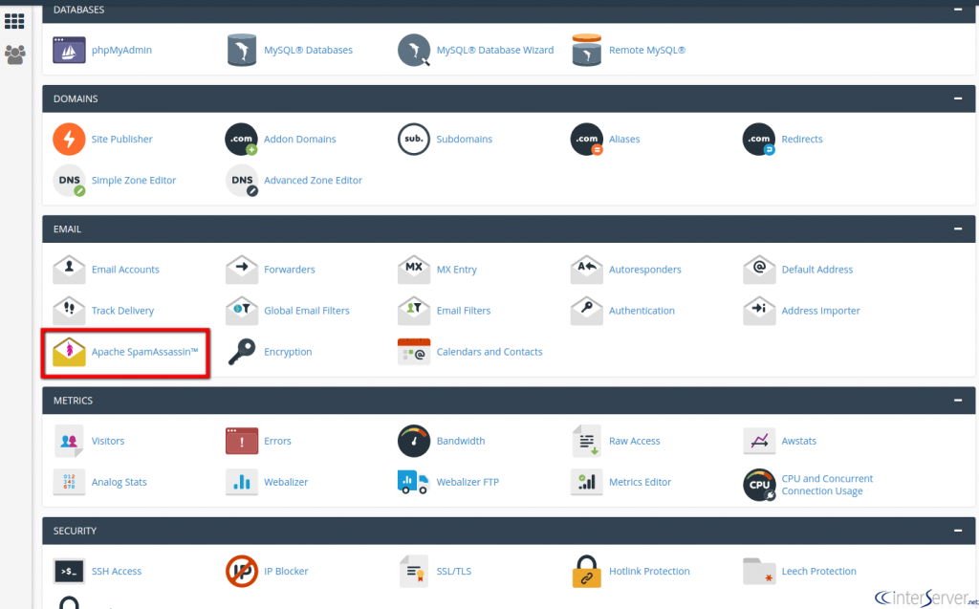Open the phpMyAdmin sailboat icon
Viewport: 979px width, 609px height.
(69, 50)
